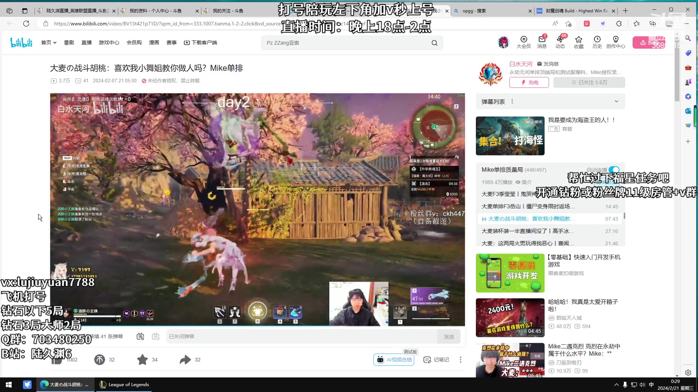This screenshot has width=698, height=392.
Task: Click the 充电 button
Action: (529, 82)
